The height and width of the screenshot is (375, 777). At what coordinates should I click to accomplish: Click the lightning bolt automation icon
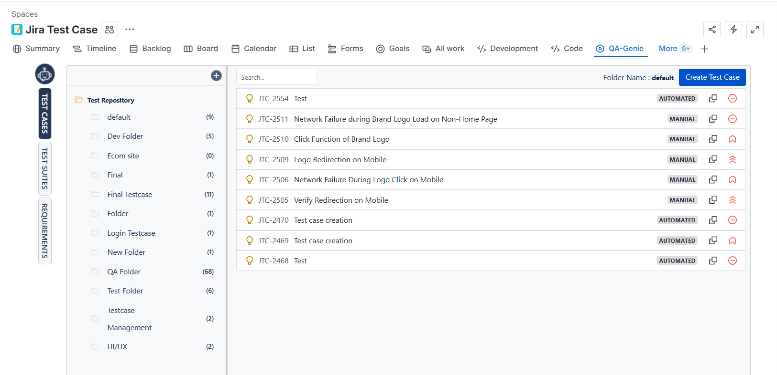click(x=733, y=30)
